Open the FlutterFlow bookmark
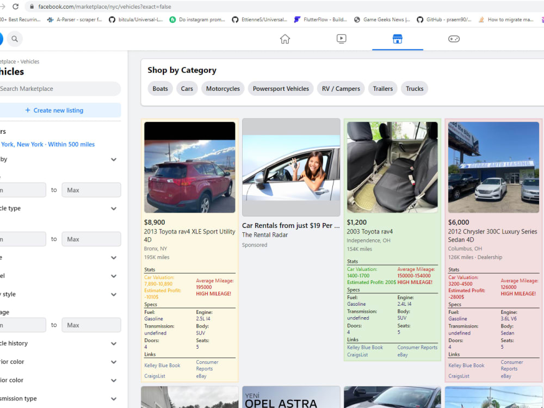 tap(320, 20)
